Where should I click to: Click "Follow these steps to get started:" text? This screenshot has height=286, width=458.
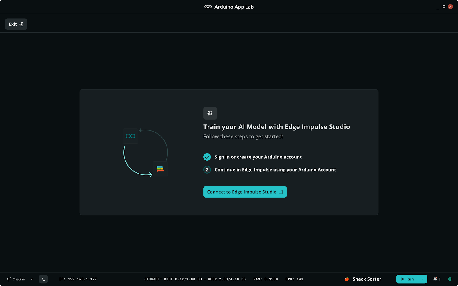coord(243,136)
